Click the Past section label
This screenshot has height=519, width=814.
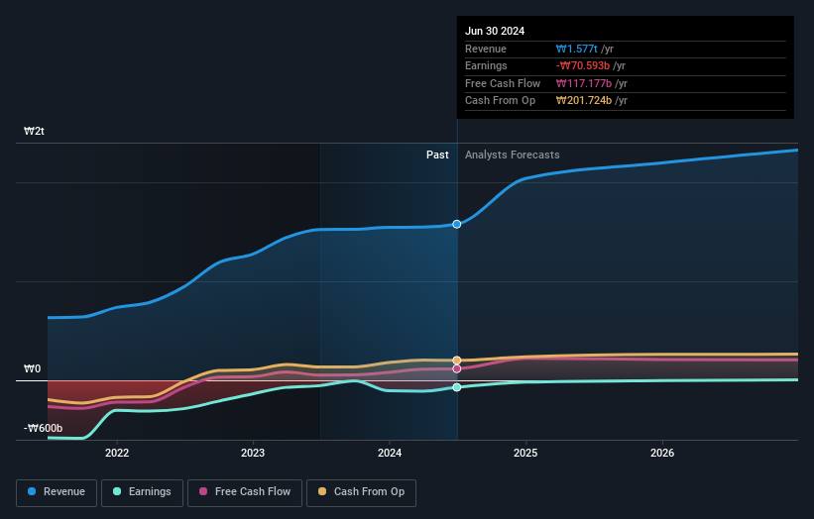click(437, 156)
